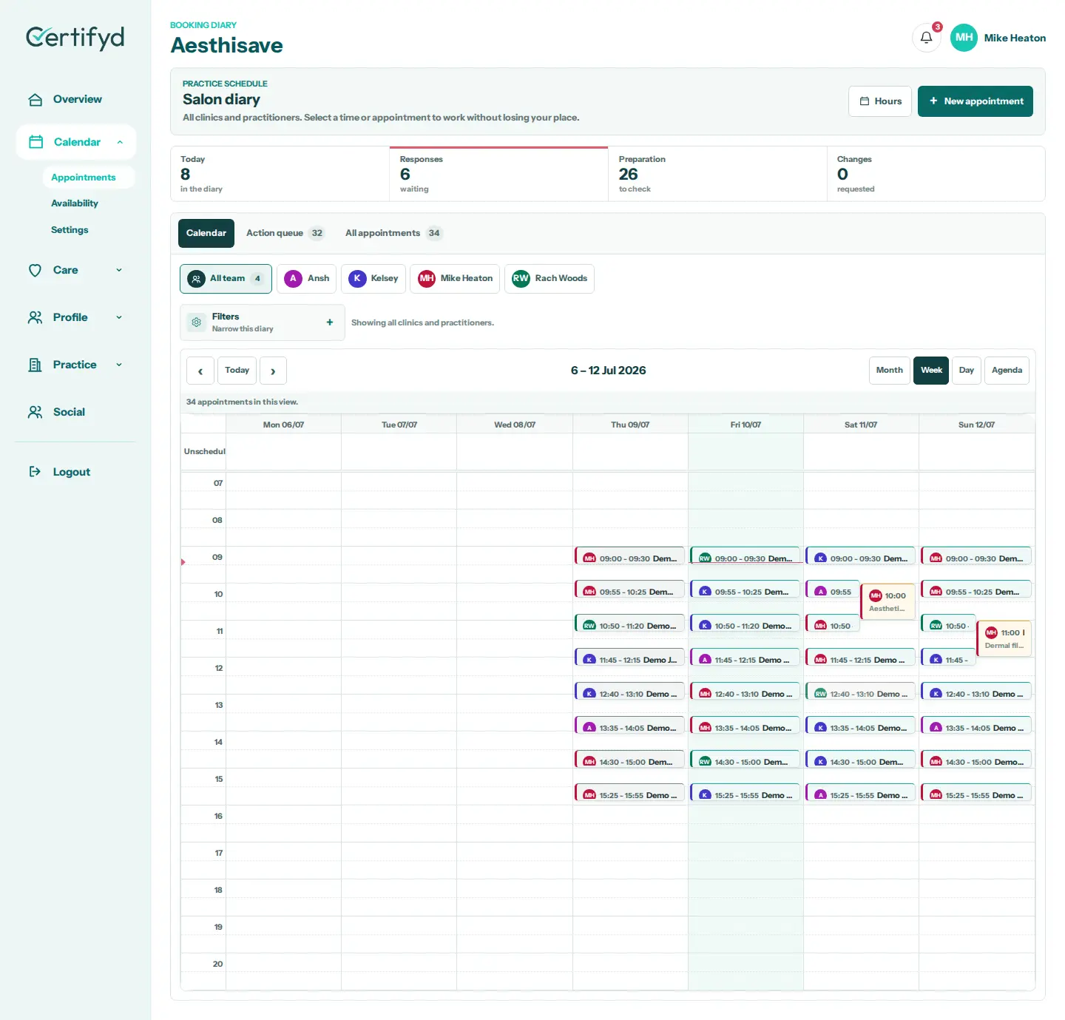The width and height of the screenshot is (1065, 1020).
Task: Jump to Today in the calendar
Action: click(x=237, y=371)
